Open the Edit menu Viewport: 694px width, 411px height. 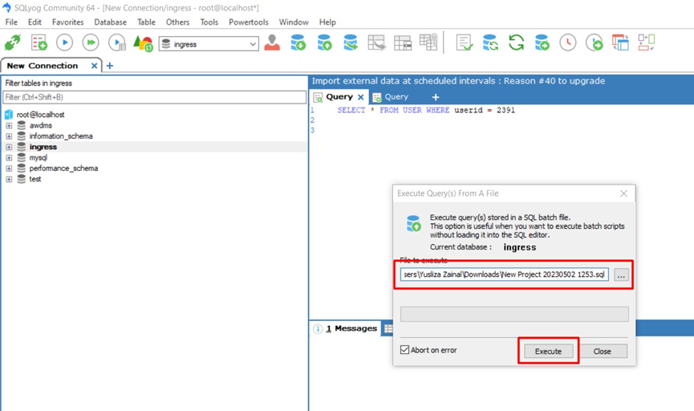point(34,22)
